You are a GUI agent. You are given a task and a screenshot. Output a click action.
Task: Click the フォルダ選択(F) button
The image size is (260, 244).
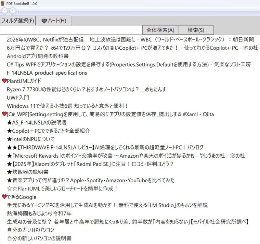(18, 20)
